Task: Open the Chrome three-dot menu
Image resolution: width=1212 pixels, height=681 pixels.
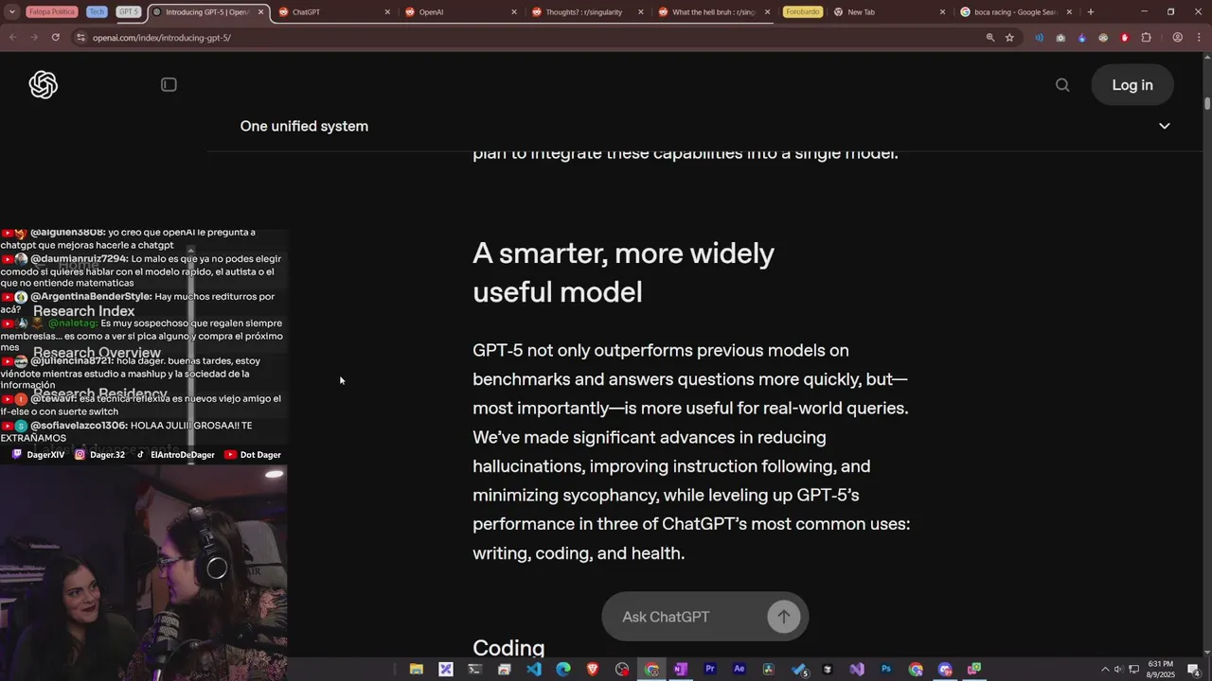Action: pos(1198,38)
